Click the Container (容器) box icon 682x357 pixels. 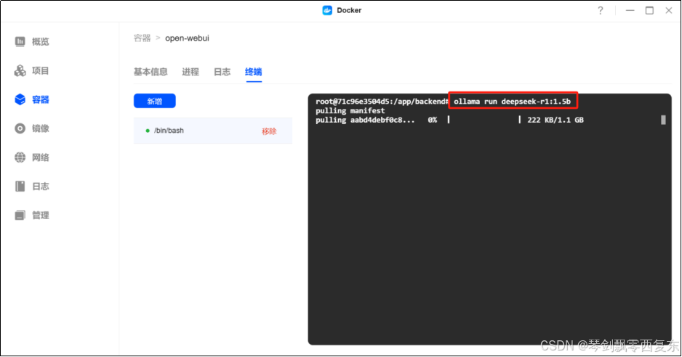coord(20,99)
